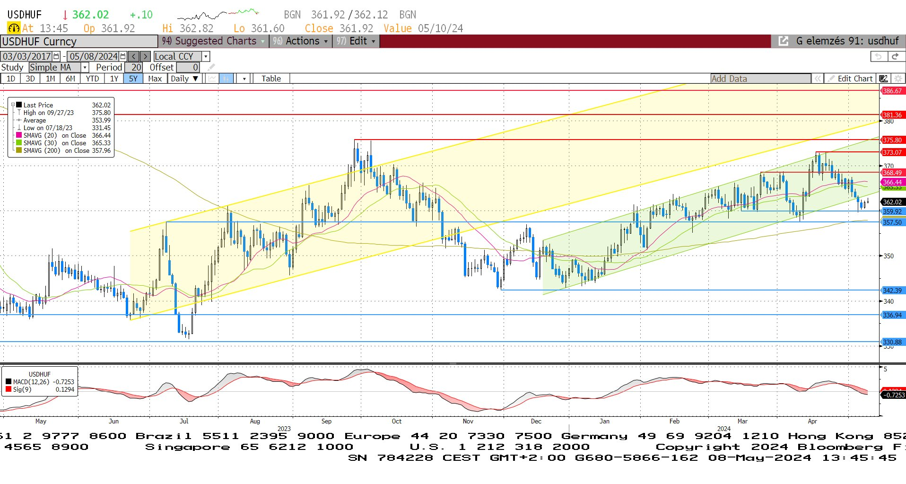Switch to line chart type icon
The width and height of the screenshot is (906, 484).
coord(212,79)
